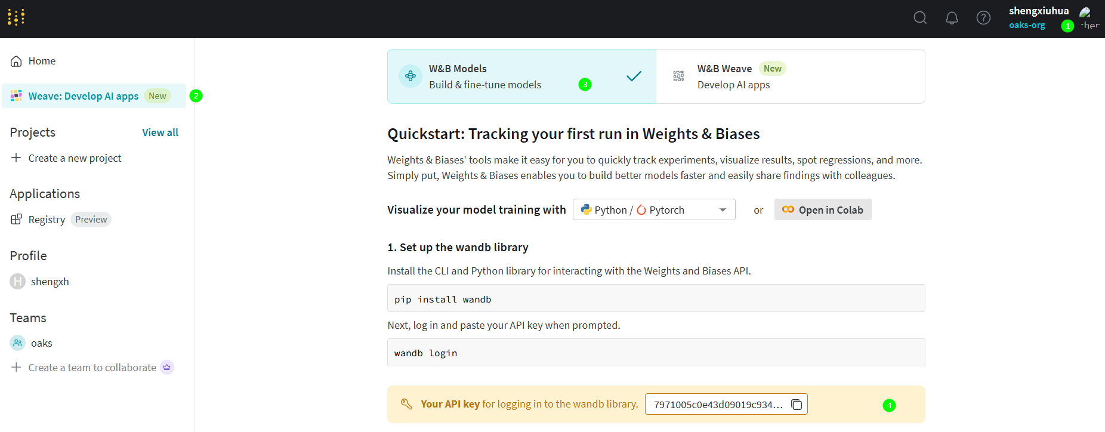Click the API key text field
Image resolution: width=1105 pixels, height=432 pixels.
click(x=718, y=405)
